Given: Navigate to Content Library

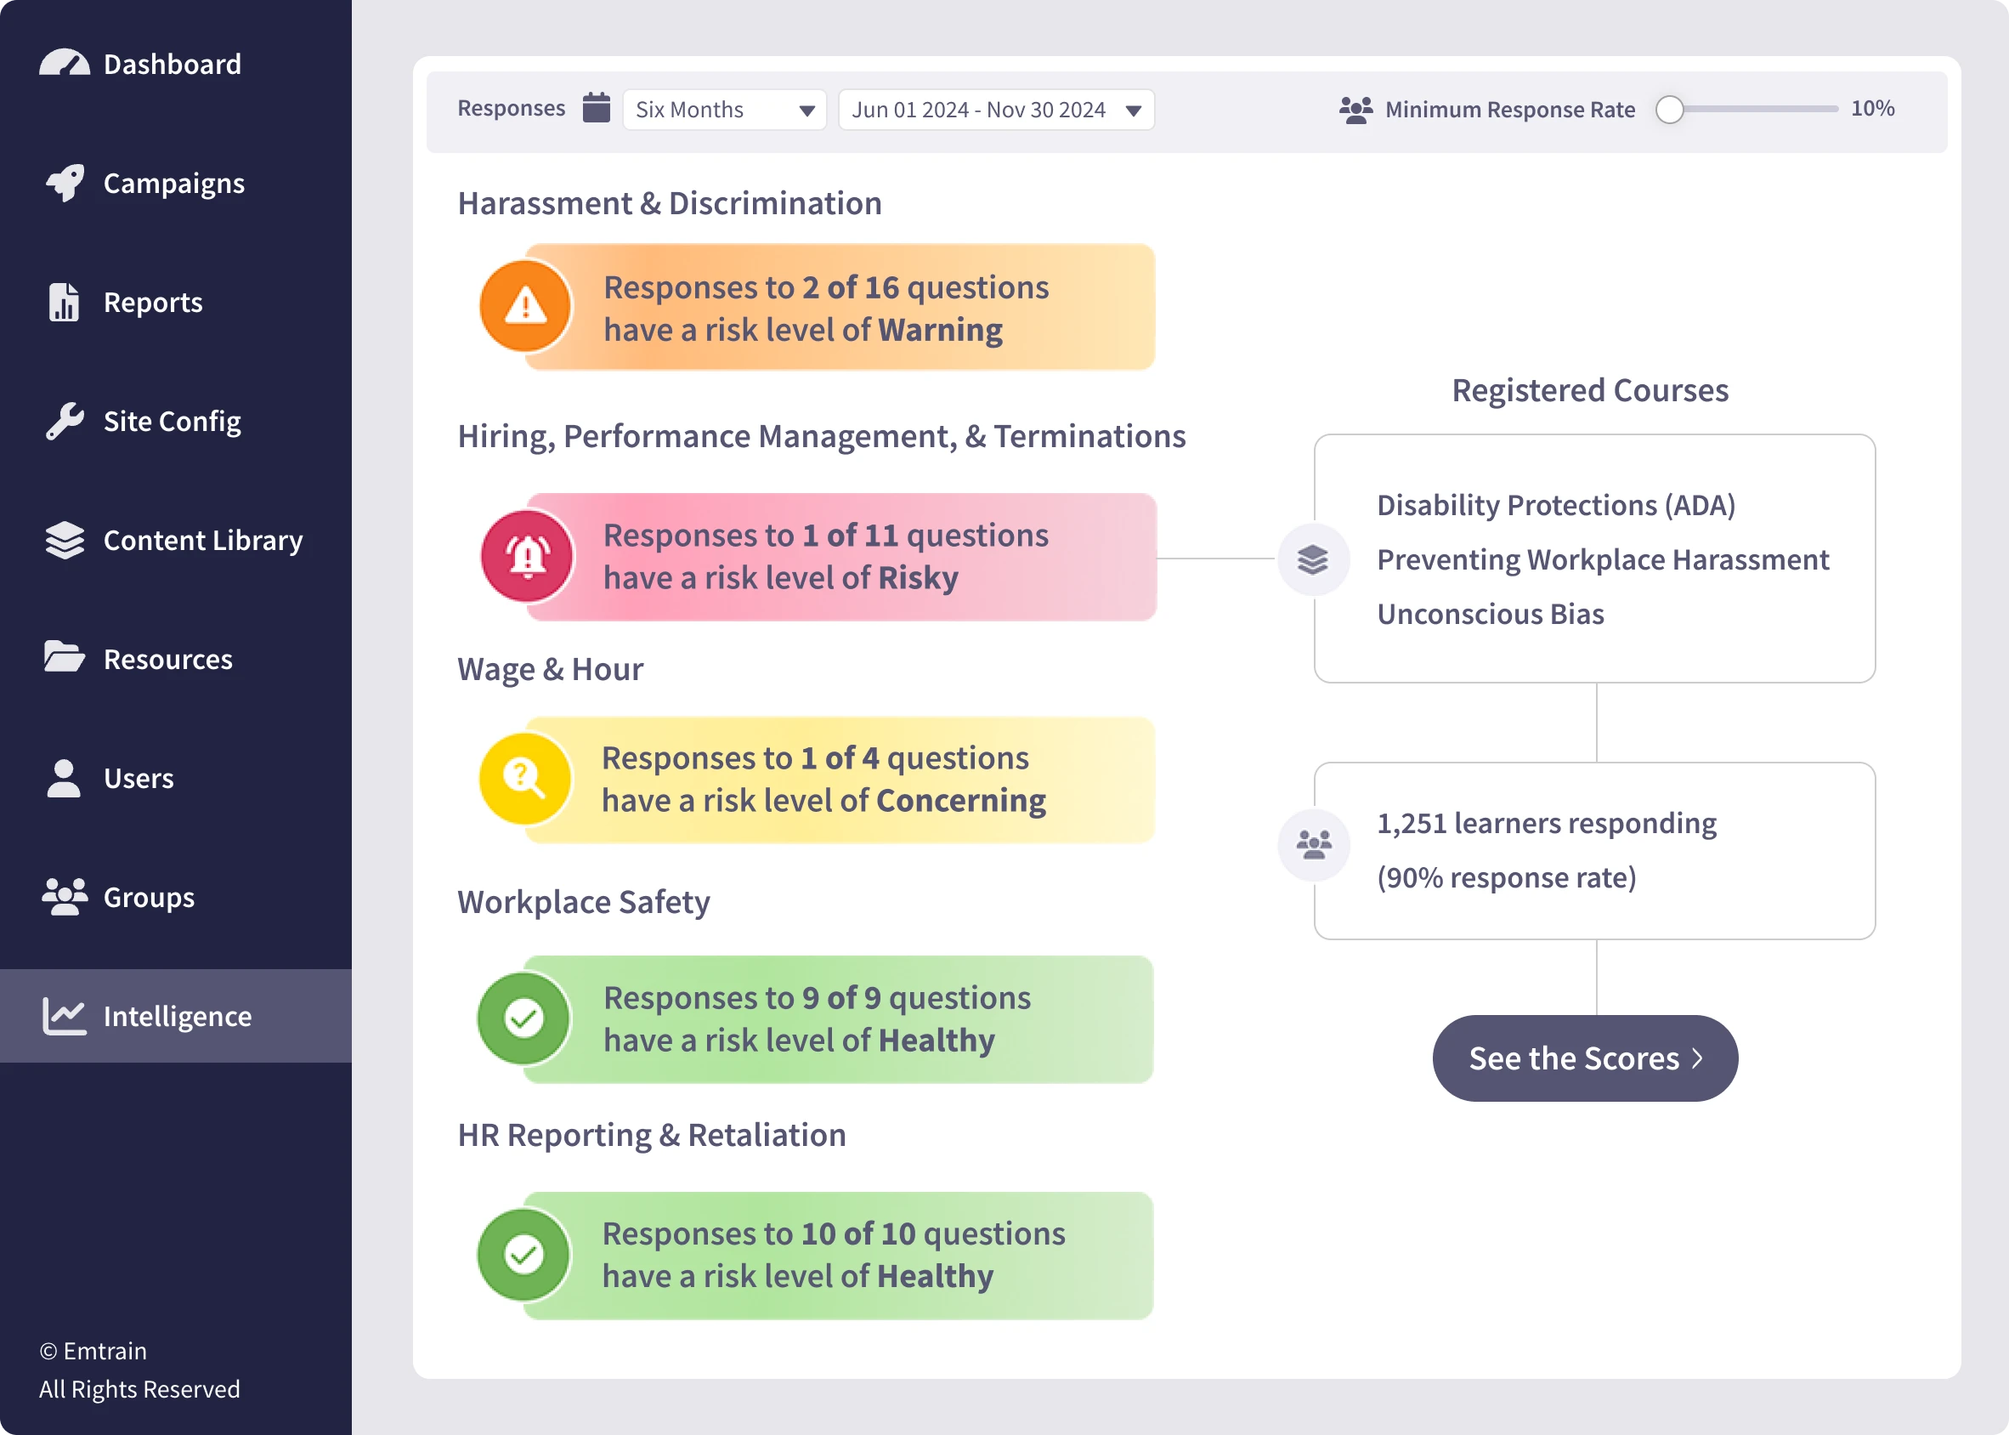Looking at the screenshot, I should point(202,540).
